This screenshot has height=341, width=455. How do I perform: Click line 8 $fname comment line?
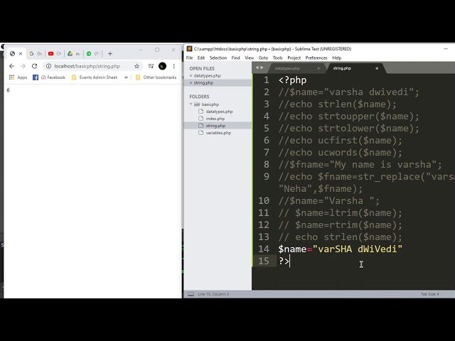[360, 165]
